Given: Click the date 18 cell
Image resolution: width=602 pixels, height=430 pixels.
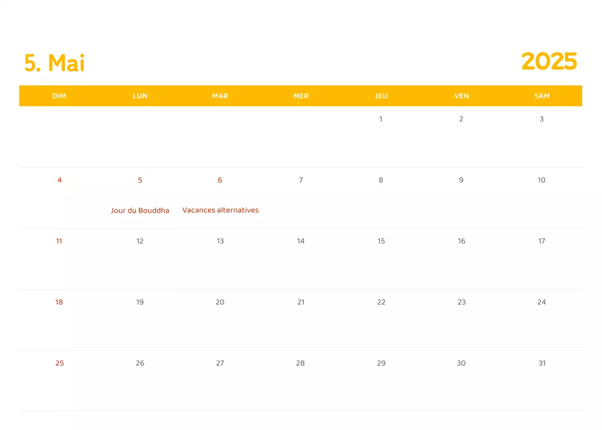Looking at the screenshot, I should pyautogui.click(x=59, y=302).
